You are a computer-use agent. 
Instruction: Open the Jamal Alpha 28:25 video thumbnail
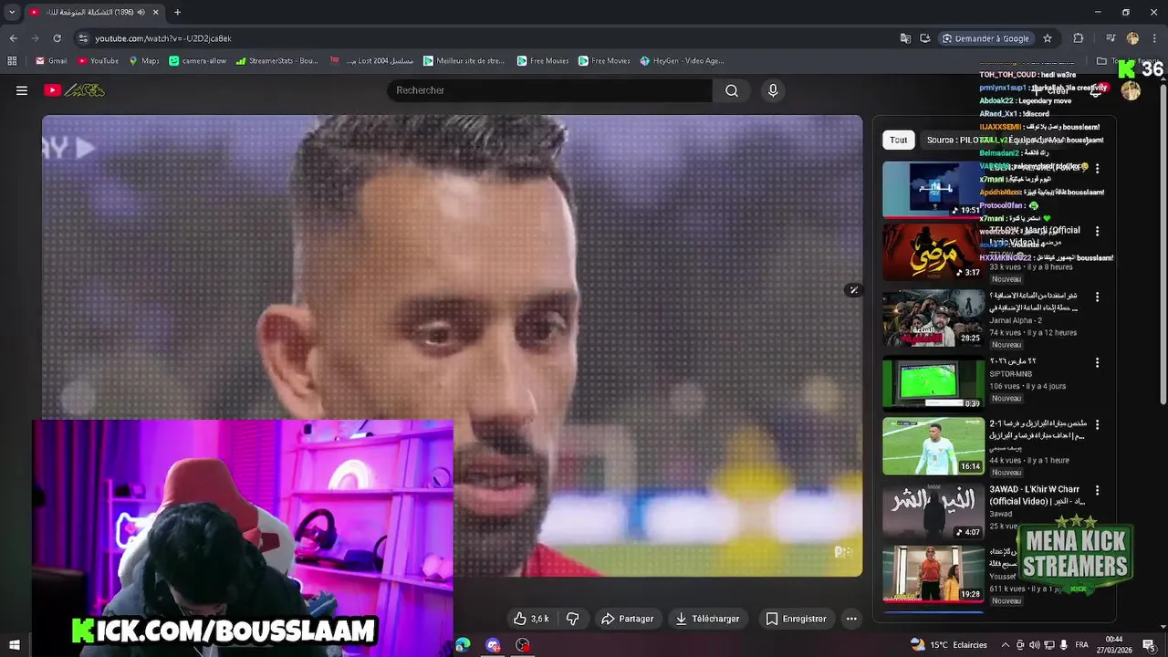pos(933,318)
